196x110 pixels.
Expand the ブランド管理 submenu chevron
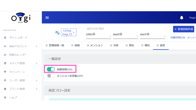[x=37, y=89]
